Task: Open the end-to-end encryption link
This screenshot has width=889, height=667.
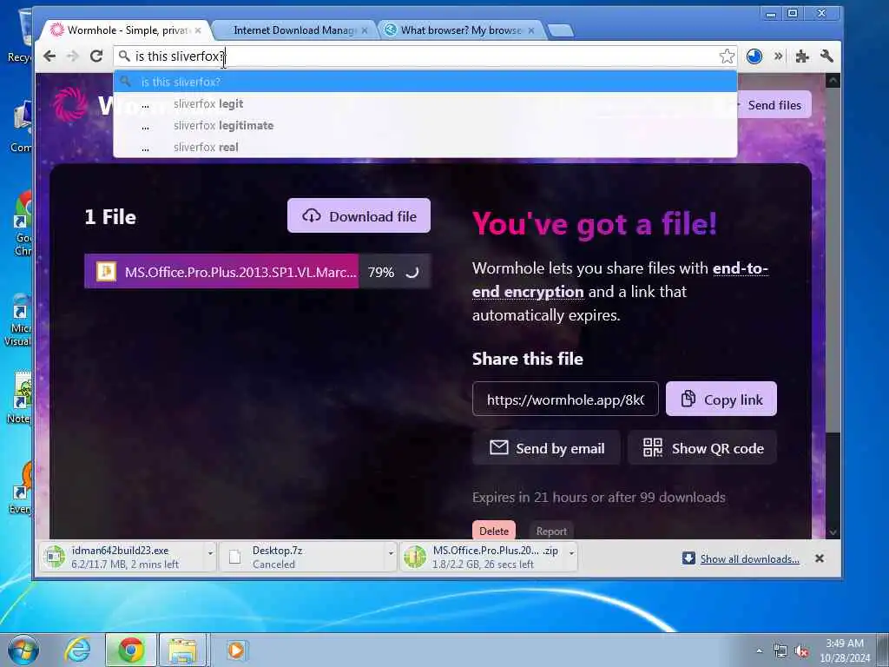Action: point(620,280)
